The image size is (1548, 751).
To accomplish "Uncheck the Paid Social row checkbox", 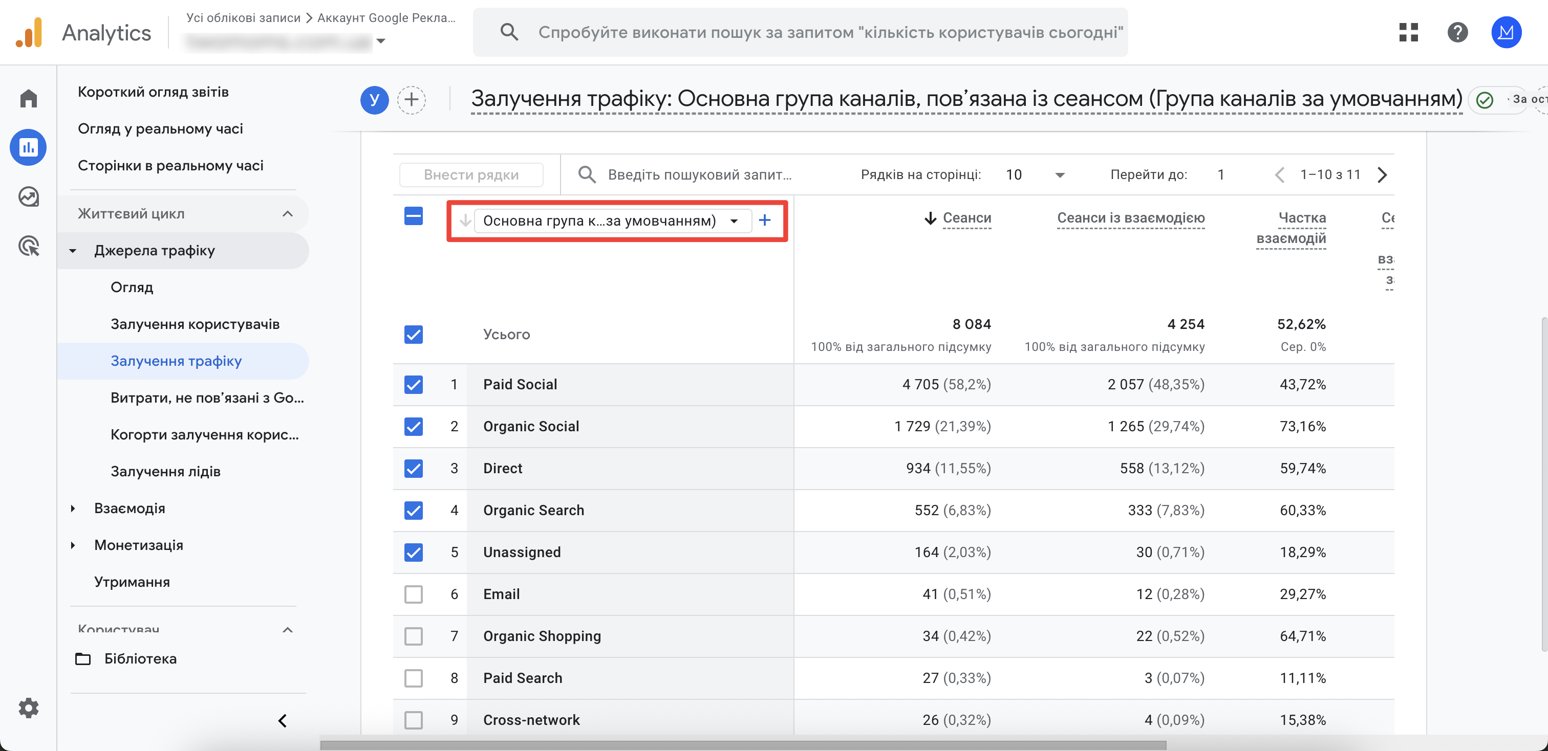I will (414, 384).
